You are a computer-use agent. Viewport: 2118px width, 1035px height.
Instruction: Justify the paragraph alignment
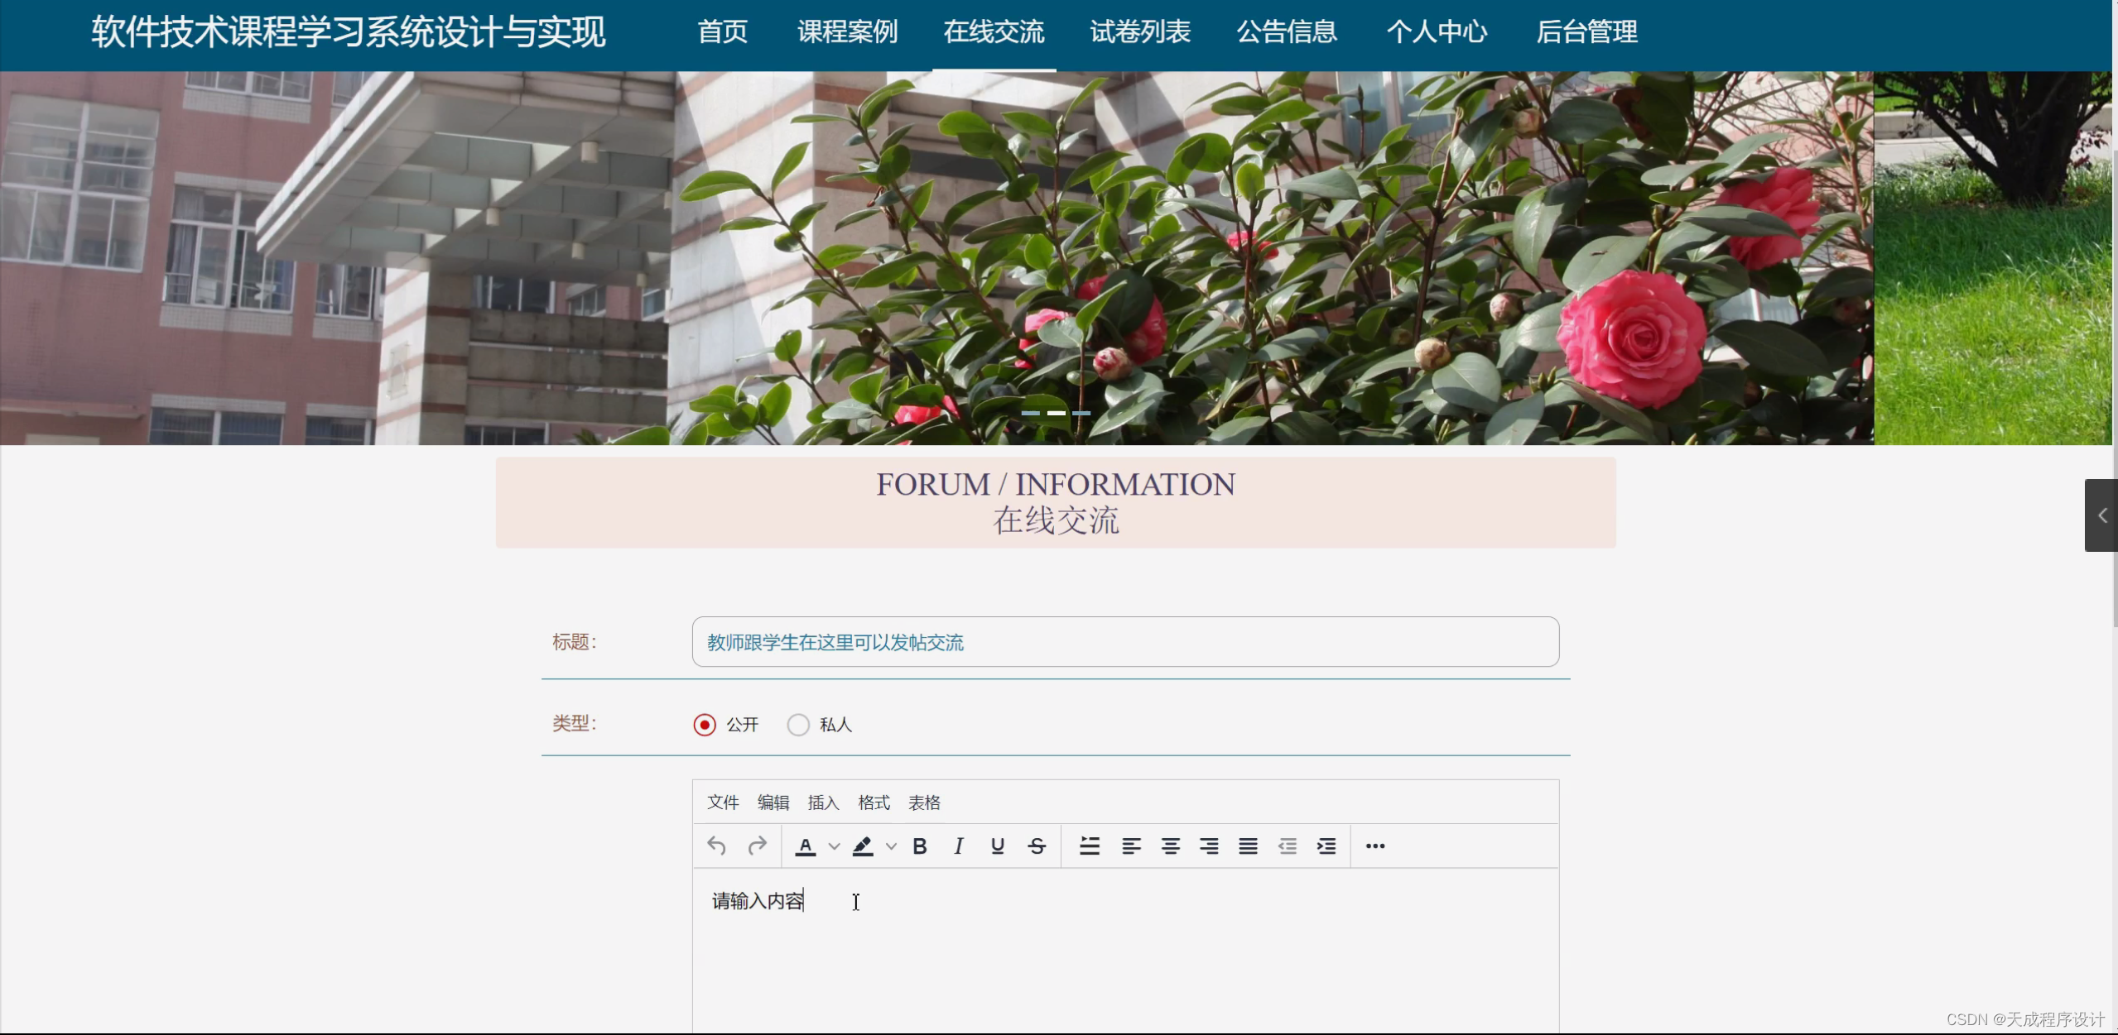[1246, 846]
